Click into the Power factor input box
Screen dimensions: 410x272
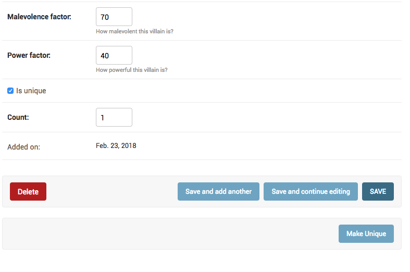(114, 55)
